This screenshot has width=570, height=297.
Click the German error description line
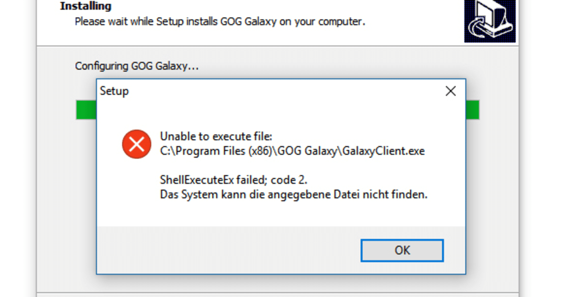293,194
